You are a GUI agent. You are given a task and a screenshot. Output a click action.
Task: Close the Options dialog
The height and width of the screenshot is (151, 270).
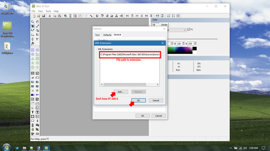pos(164,29)
